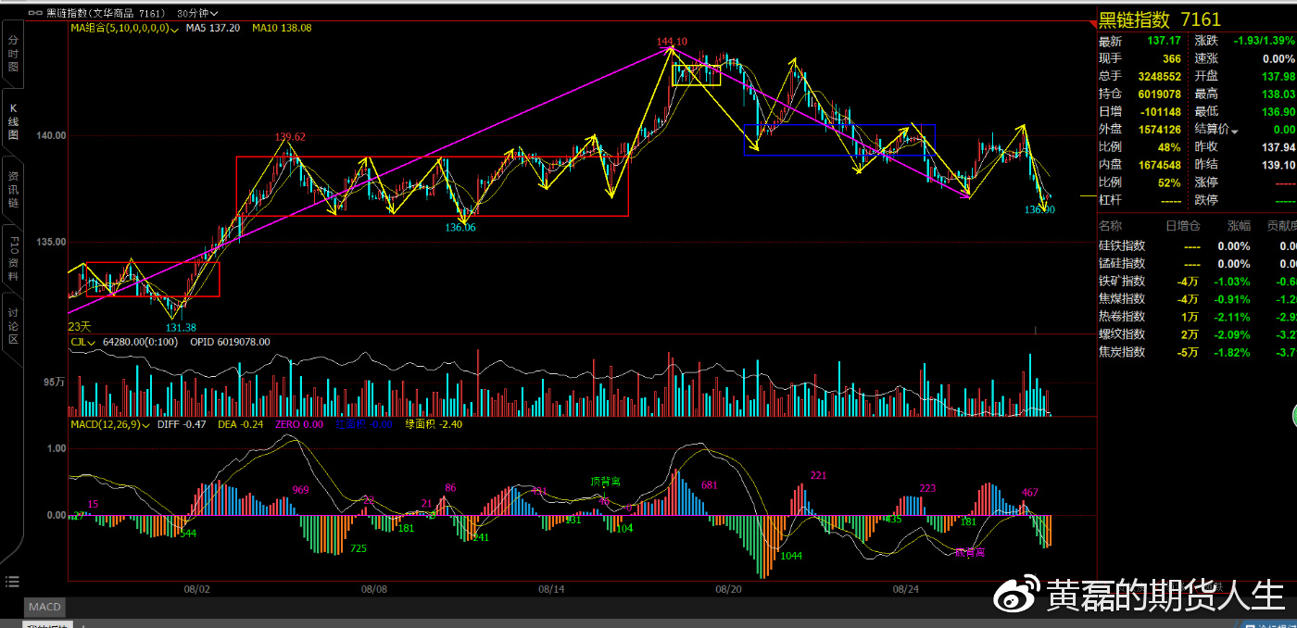
Task: Select the K线图 sidebar tab
Action: pyautogui.click(x=13, y=121)
